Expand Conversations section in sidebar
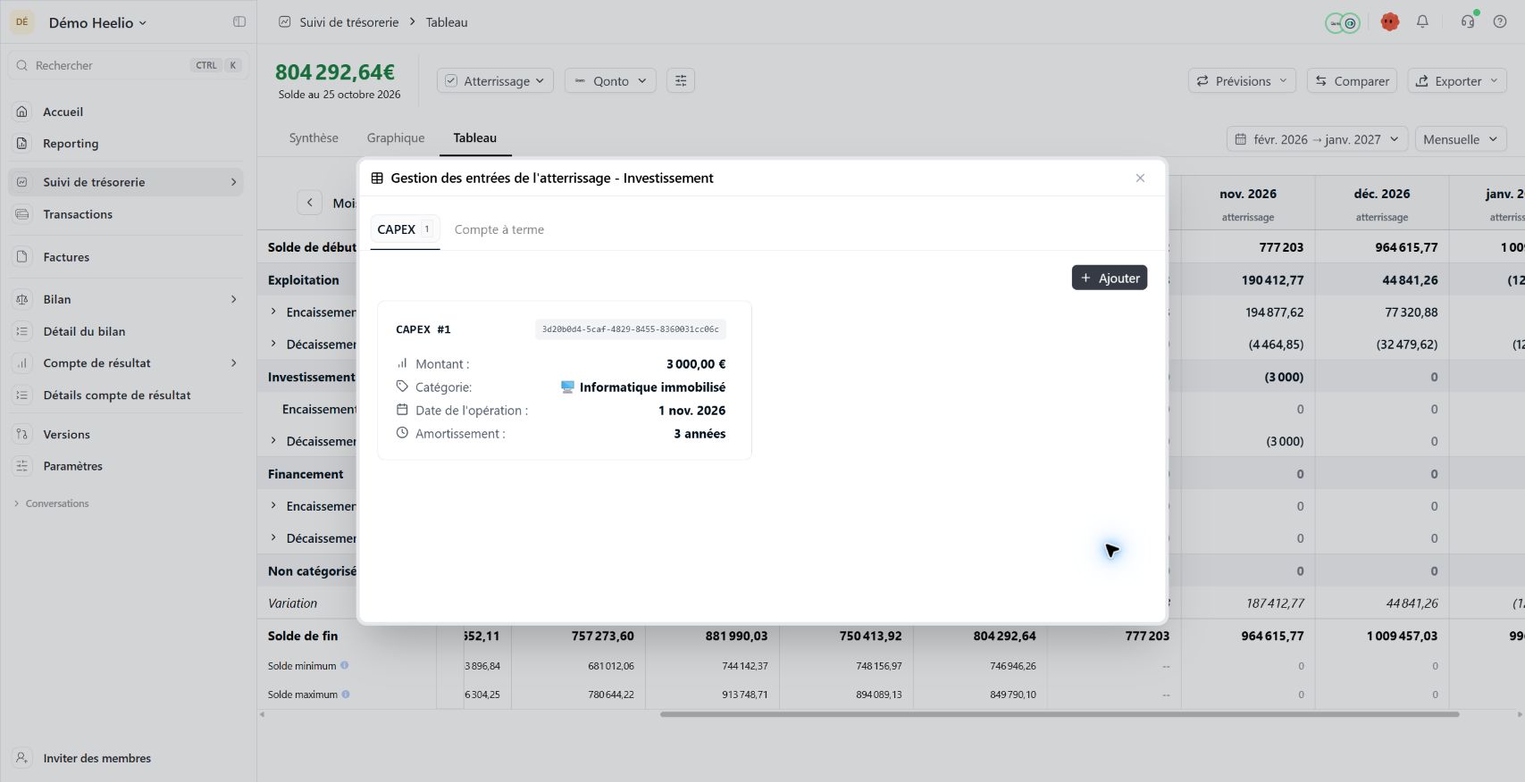The image size is (1525, 782). (52, 503)
